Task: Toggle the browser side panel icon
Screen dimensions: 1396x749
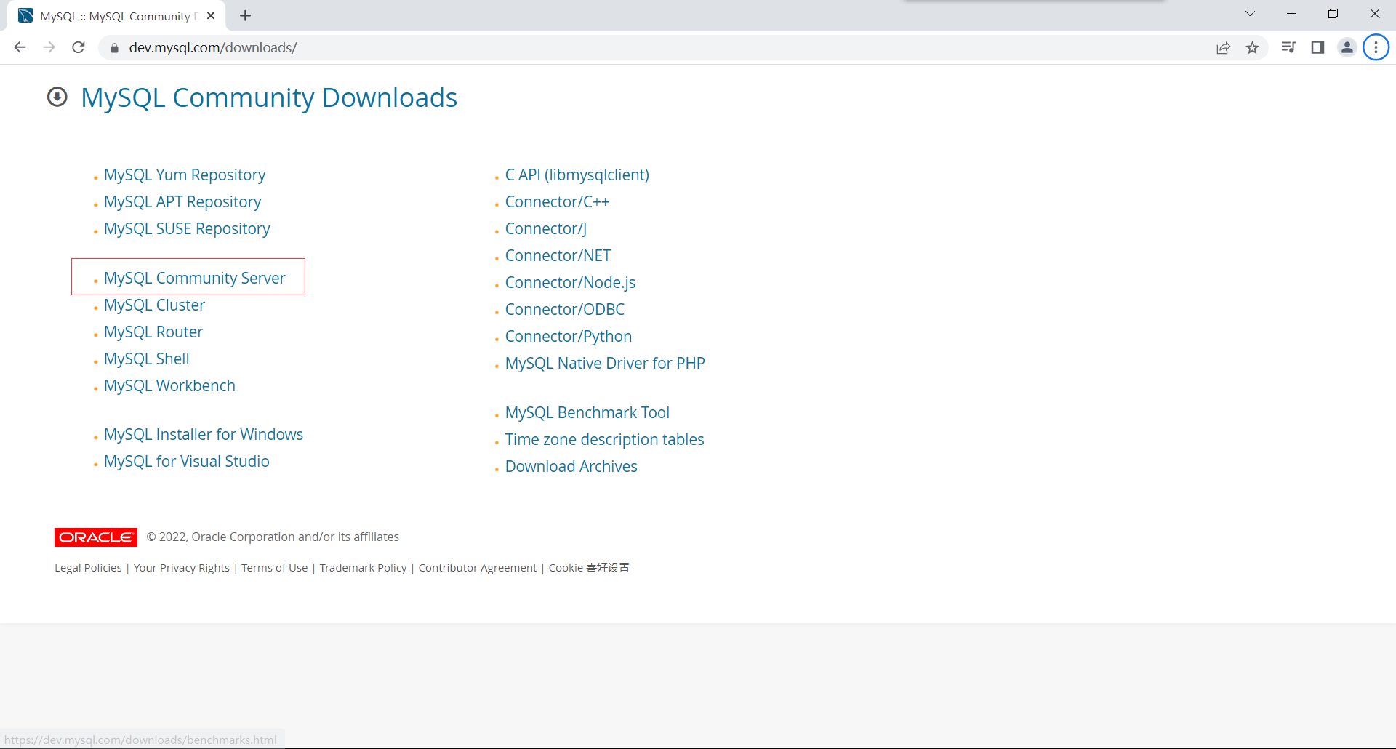Action: tap(1317, 47)
